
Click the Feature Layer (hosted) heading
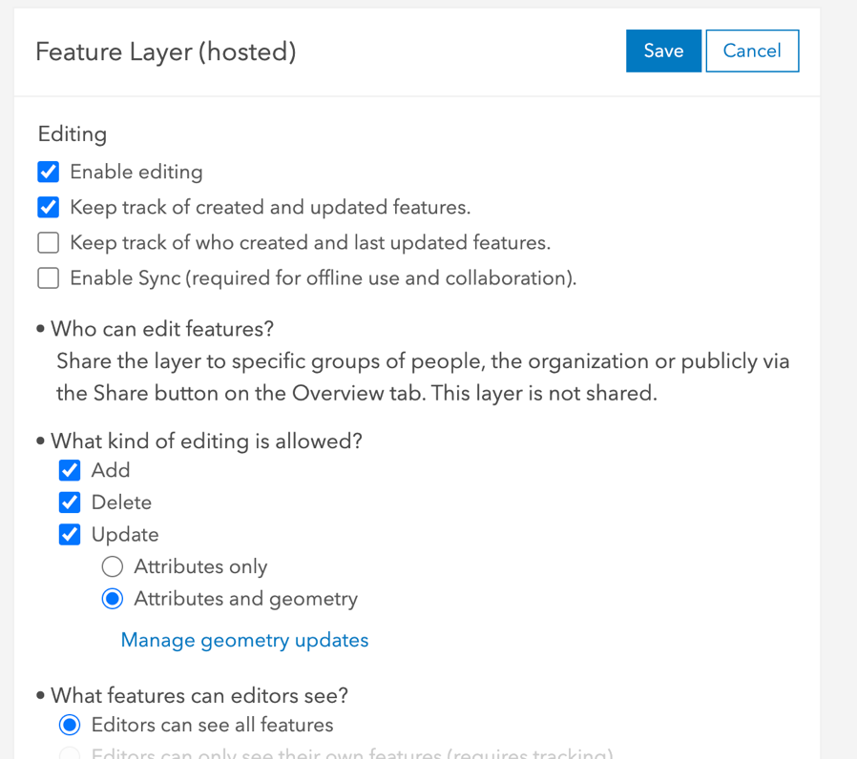164,52
